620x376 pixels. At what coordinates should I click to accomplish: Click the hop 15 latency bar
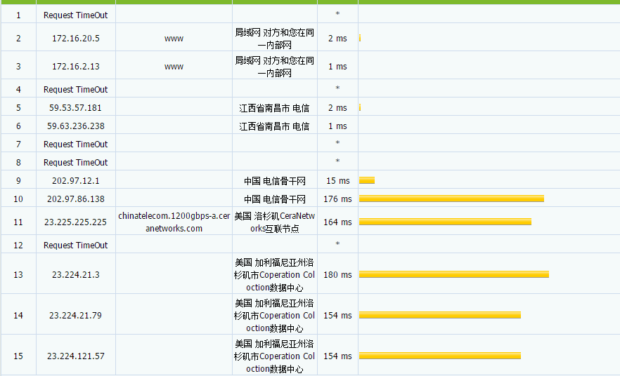click(x=440, y=356)
